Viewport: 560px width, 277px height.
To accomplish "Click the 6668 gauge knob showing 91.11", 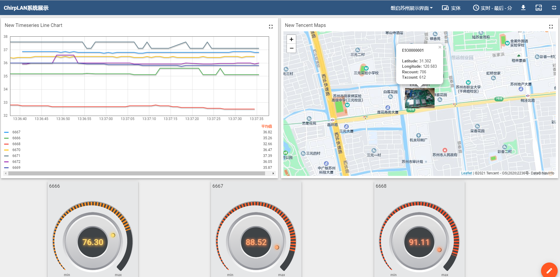I will (419, 242).
